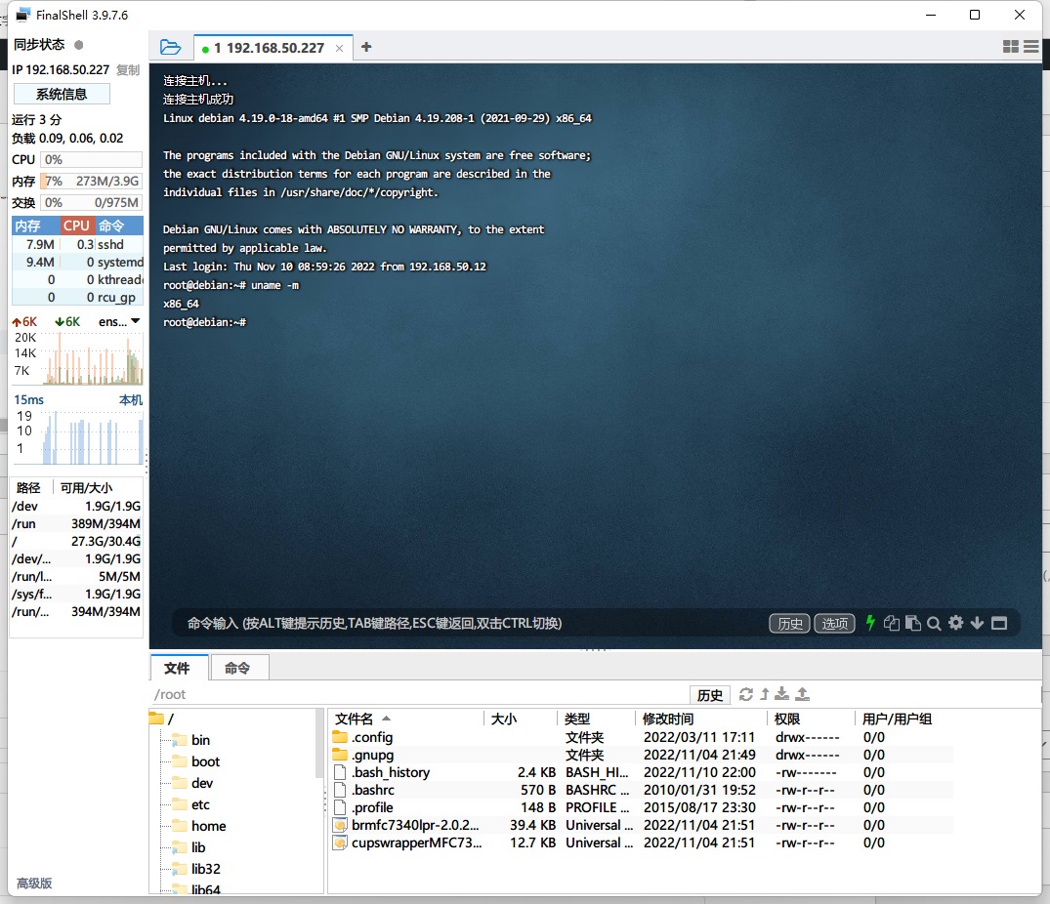Close the 192.168.50.227 session tab
1050x904 pixels.
click(339, 48)
